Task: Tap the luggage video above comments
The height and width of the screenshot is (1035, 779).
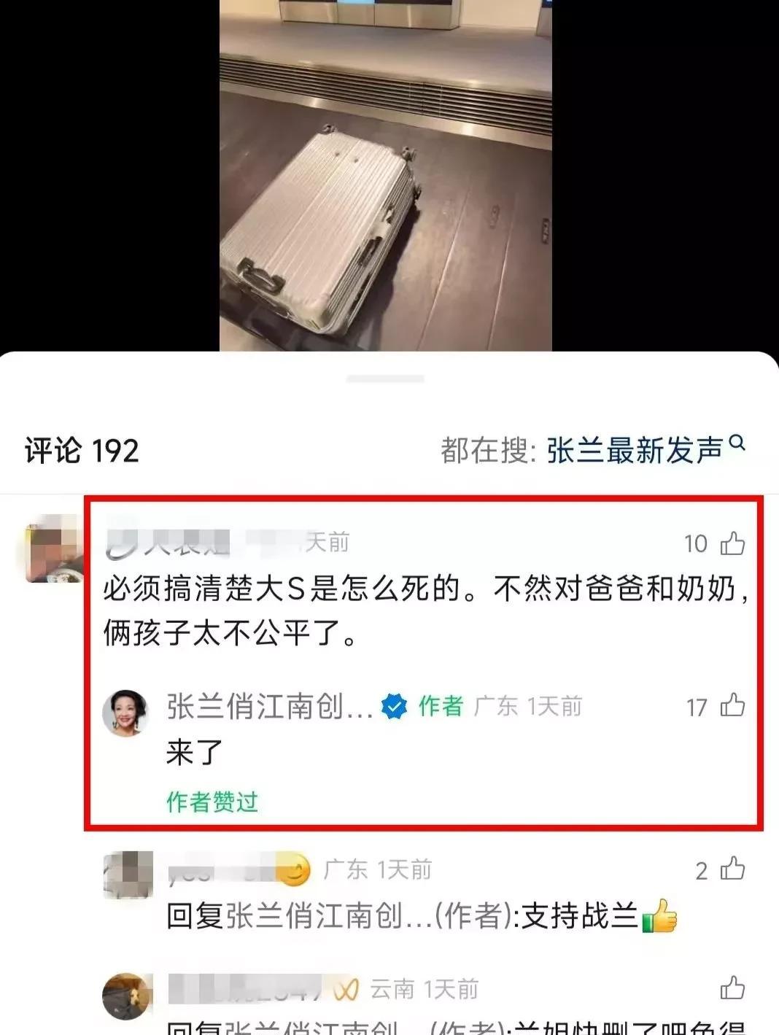Action: (x=385, y=175)
